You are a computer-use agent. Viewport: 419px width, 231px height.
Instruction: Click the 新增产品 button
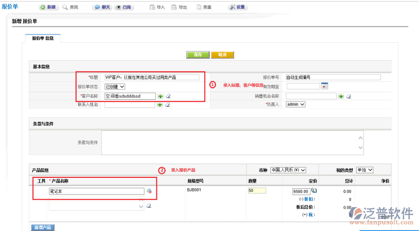[x=42, y=227]
